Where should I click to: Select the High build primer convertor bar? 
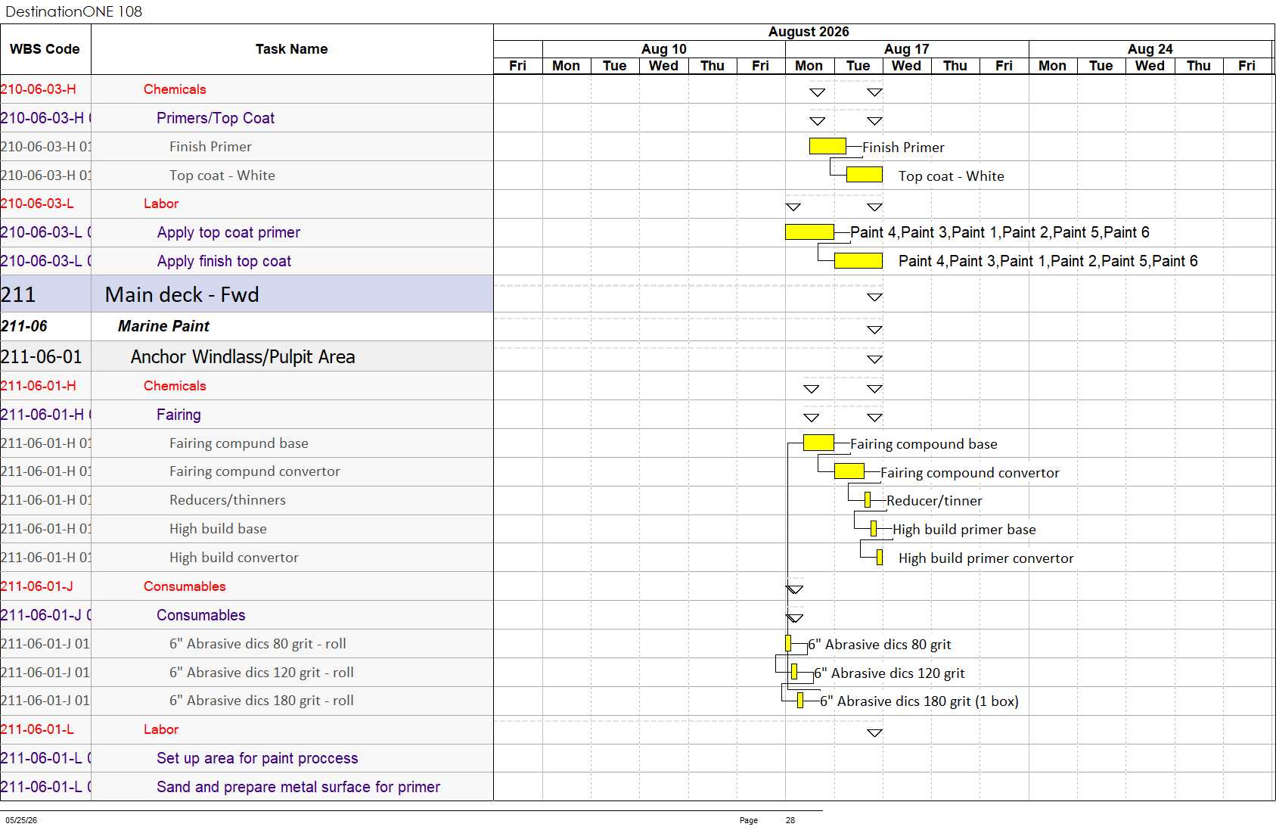coord(880,558)
